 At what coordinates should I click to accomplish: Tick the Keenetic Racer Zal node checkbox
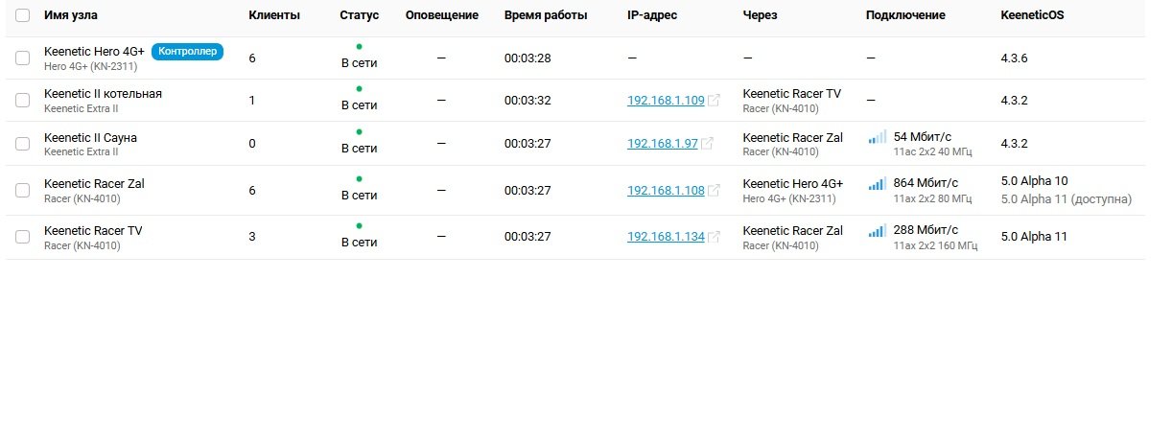point(23,191)
